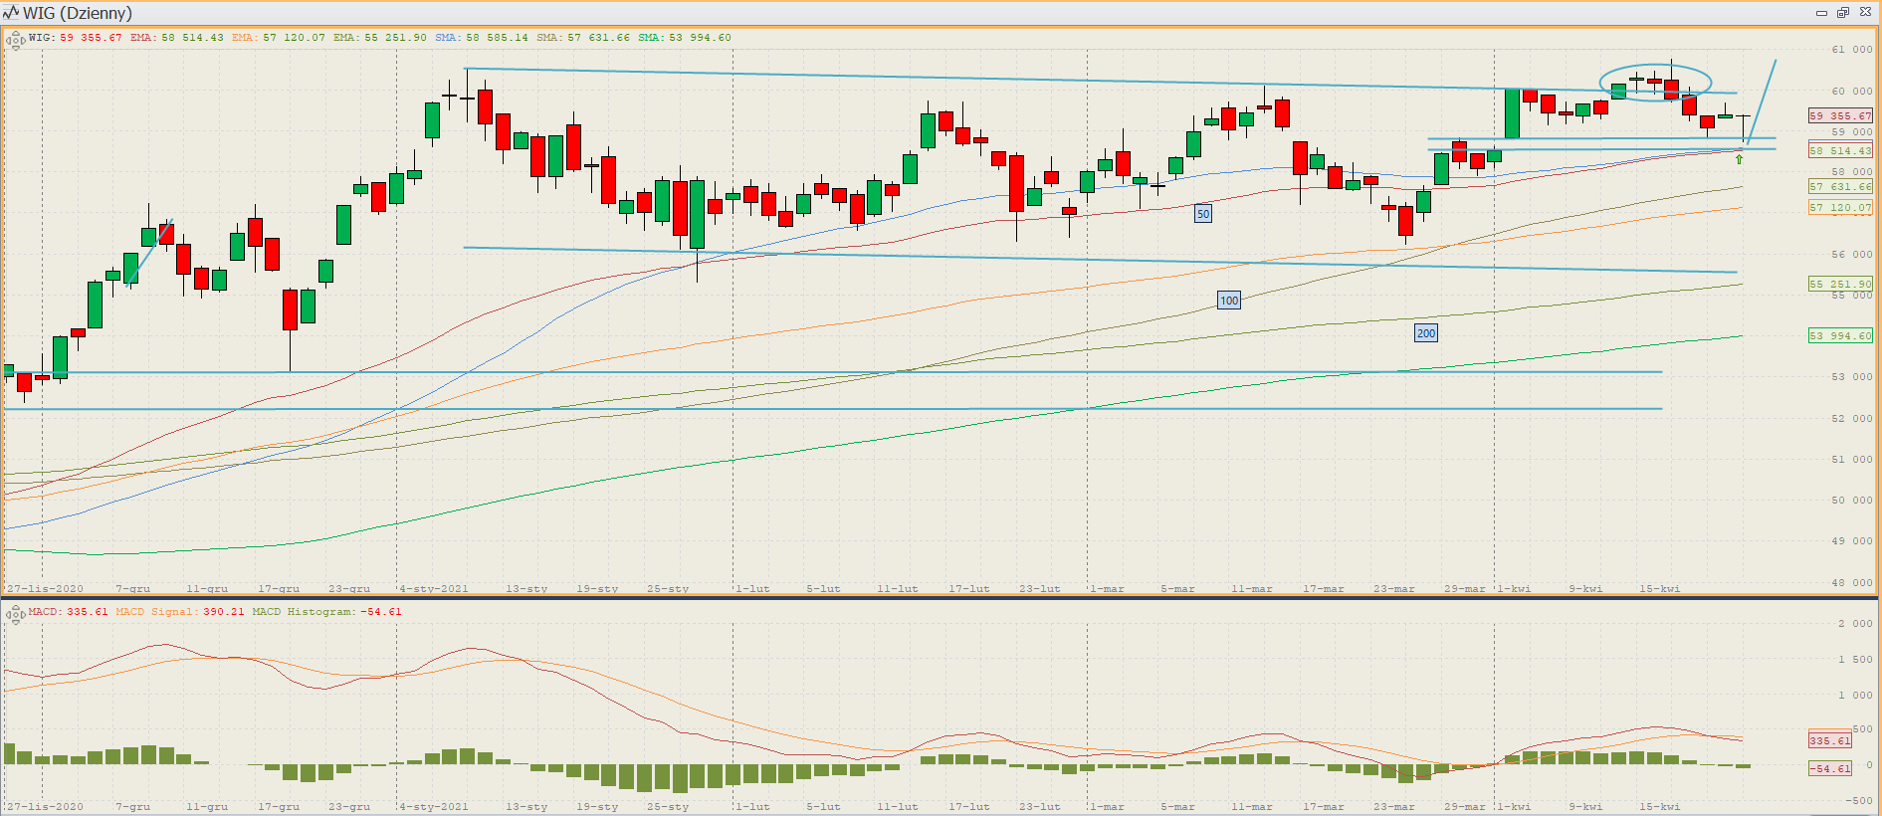Click the '50' moving average label box
This screenshot has width=1882, height=816.
pyautogui.click(x=1202, y=214)
